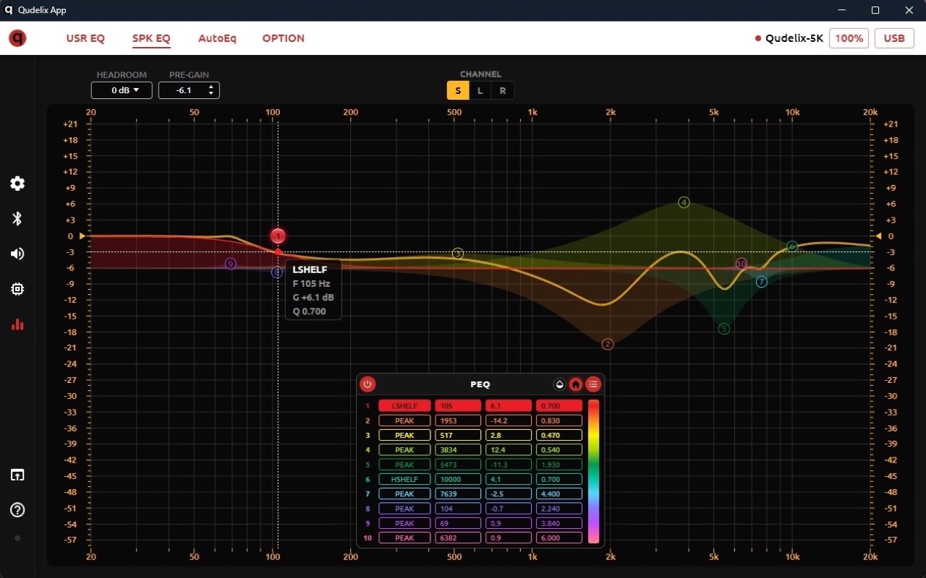Click the rainbow color bar in PEQ panel
This screenshot has width=926, height=578.
[593, 472]
